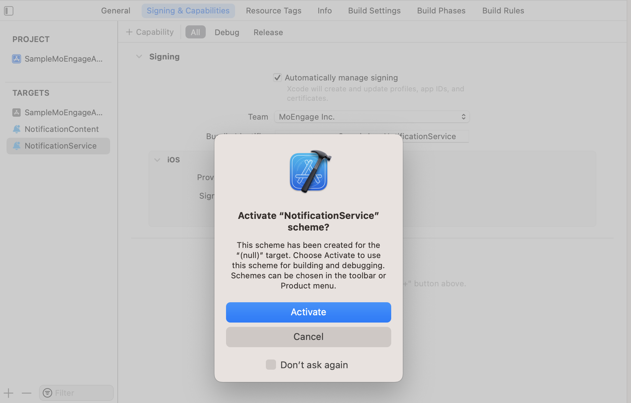The image size is (631, 403).
Task: Open the Info tab
Action: pyautogui.click(x=325, y=11)
